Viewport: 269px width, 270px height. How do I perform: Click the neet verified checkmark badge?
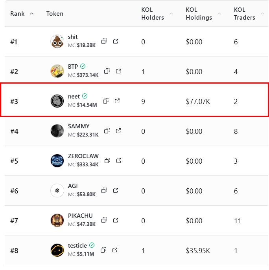click(x=85, y=96)
